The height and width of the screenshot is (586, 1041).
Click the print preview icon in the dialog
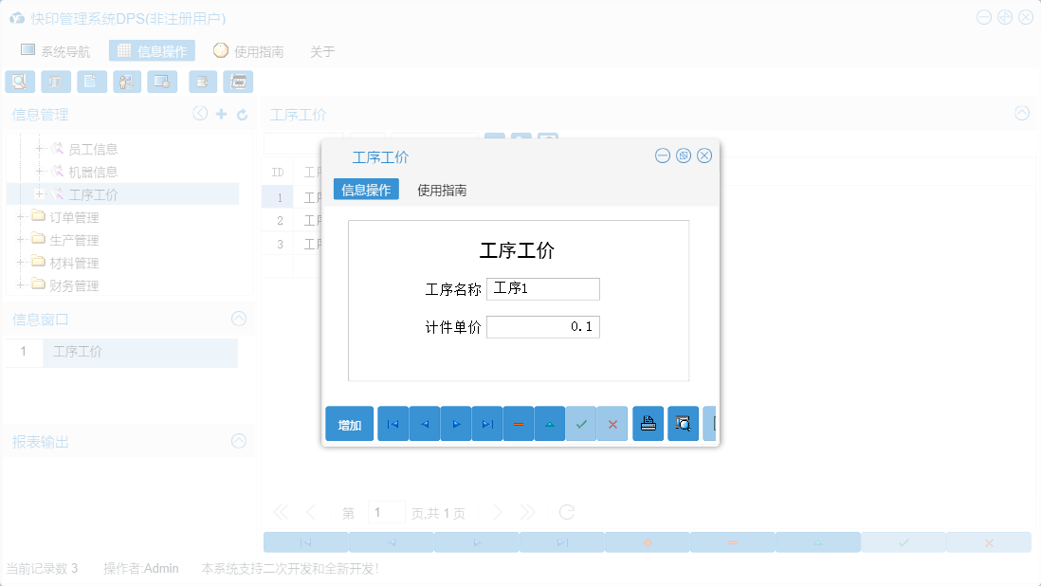click(x=683, y=424)
